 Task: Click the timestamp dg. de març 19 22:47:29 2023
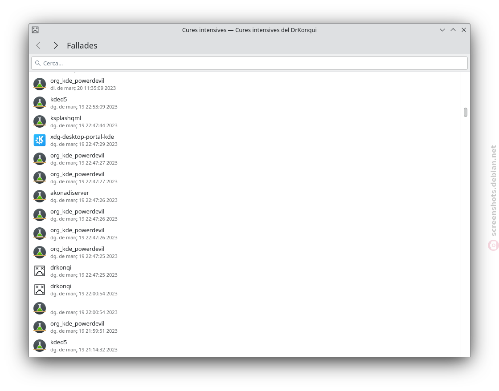(84, 144)
